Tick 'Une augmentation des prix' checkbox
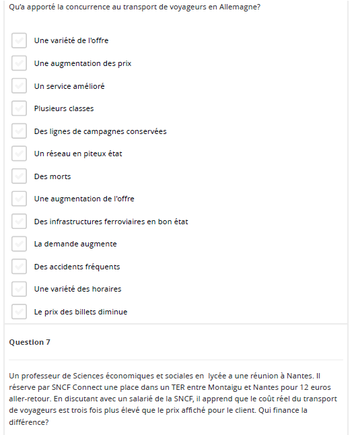Screen dimensions: 352x435 tap(19, 63)
